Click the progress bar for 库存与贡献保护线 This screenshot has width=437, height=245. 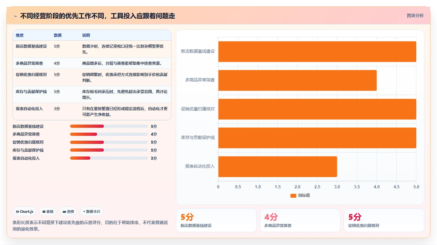[109, 150]
